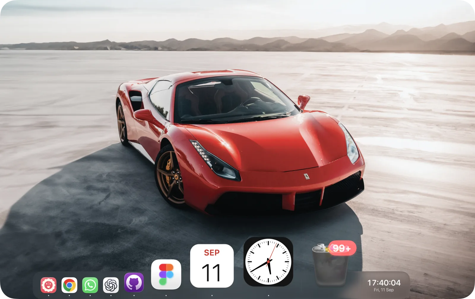Image resolution: width=475 pixels, height=299 pixels.
Task: Launch Google Chrome from the dock
Action: point(69,285)
